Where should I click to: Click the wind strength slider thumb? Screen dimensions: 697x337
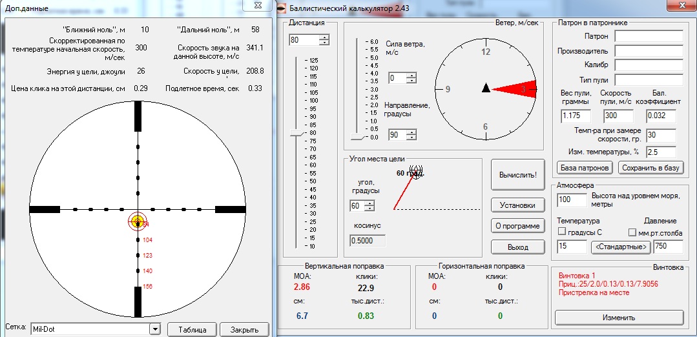(357, 137)
